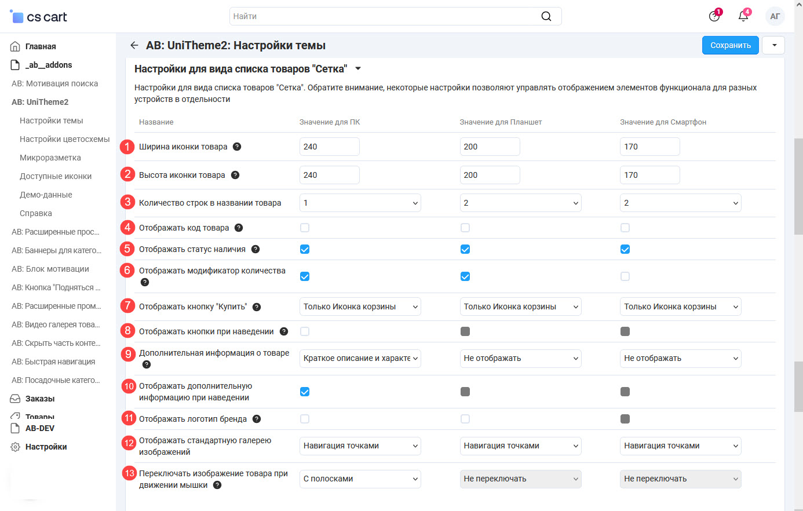Click Ширина иконки товара field for ПК
This screenshot has height=511, width=803.
tap(330, 147)
